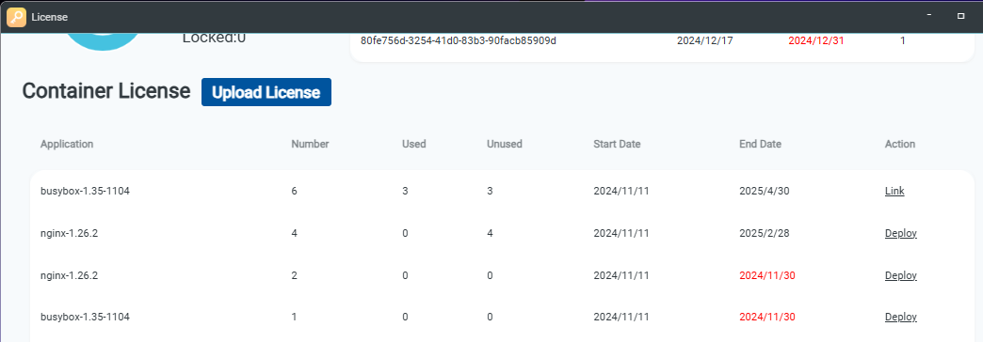Click the License app key icon

[x=16, y=18]
